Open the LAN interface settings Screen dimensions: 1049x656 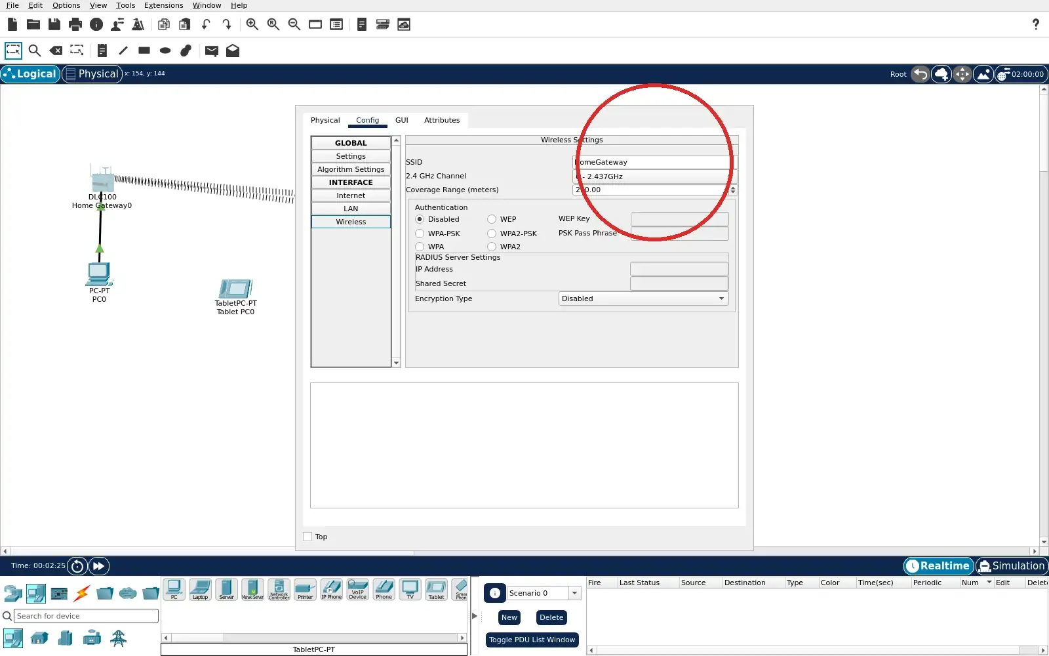pos(351,209)
